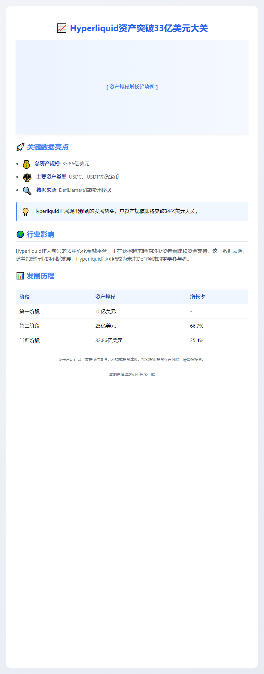Click the paragraph starting Hyperliquid作为新兴的

132,255
